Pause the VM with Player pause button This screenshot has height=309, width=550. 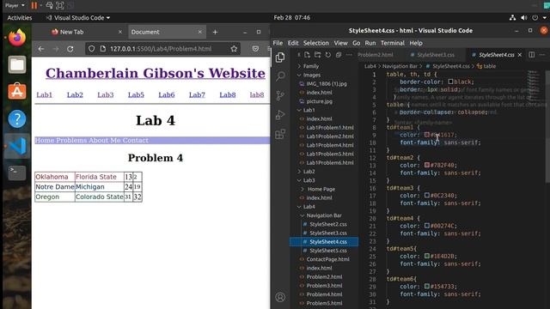coord(34,5)
